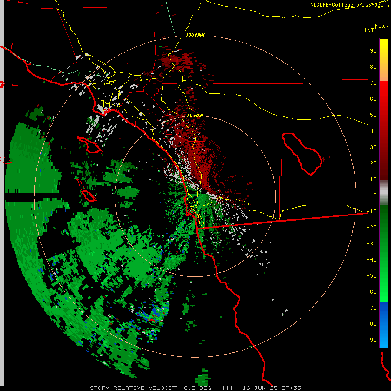Click the "[KT]" units label
391x391 pixels.
[371, 30]
